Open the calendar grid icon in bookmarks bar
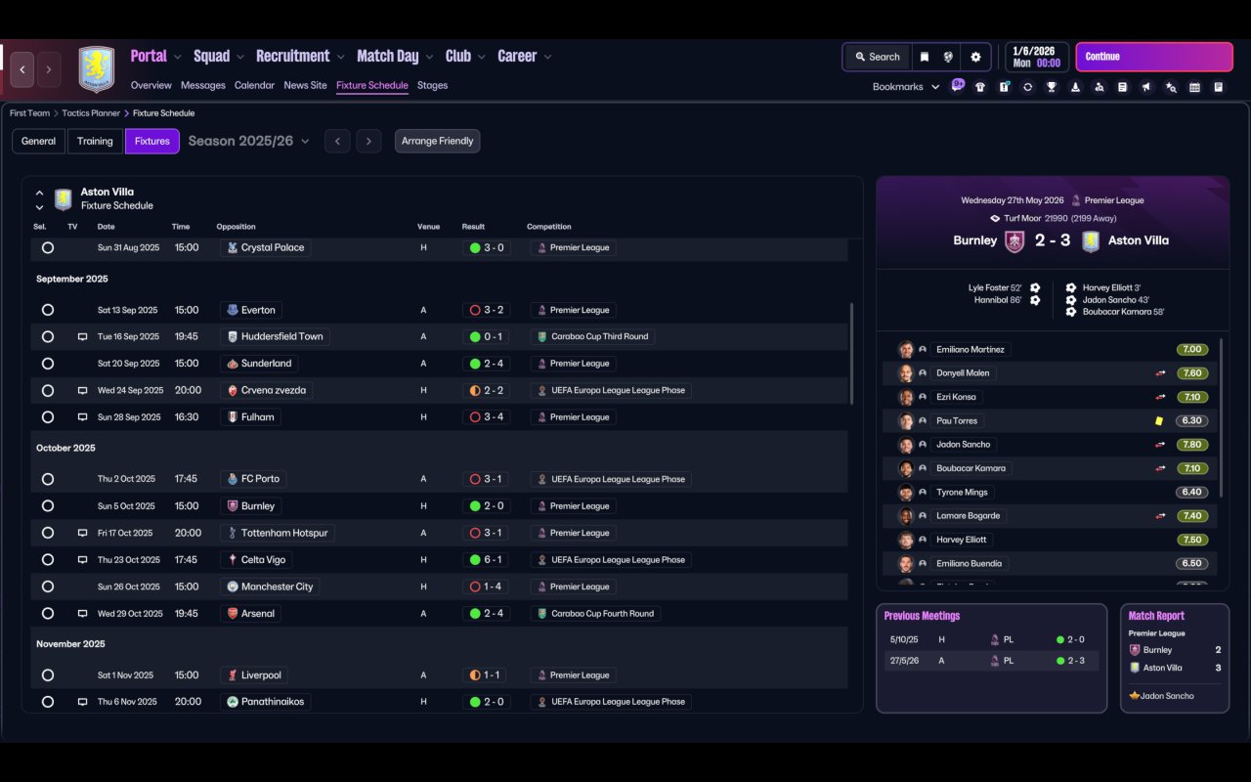The image size is (1251, 782). click(x=1194, y=87)
